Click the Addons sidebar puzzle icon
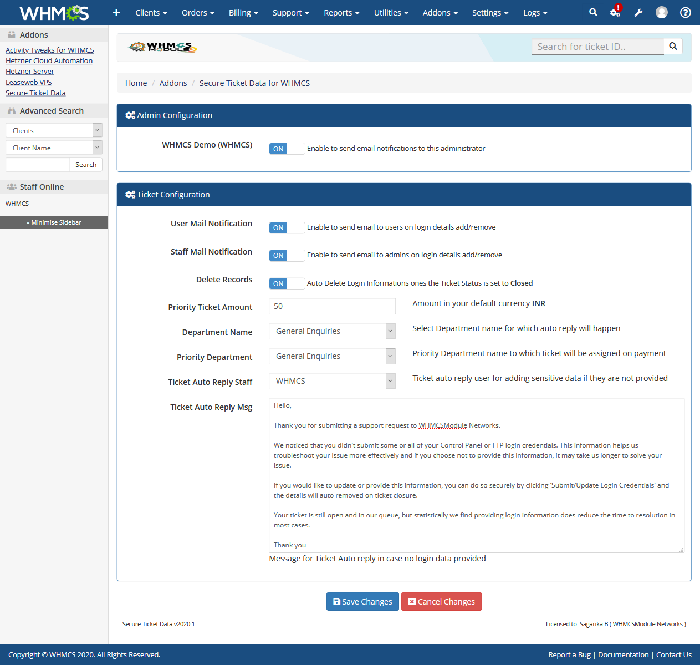The image size is (700, 665). pos(12,34)
